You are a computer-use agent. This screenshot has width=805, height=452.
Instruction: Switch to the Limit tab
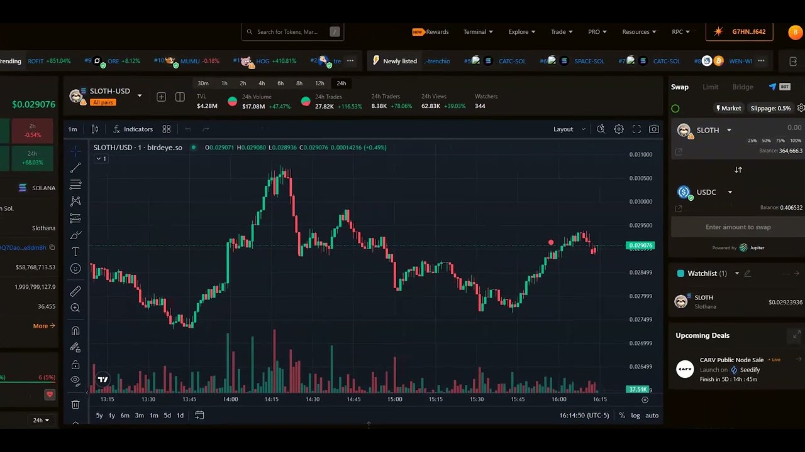click(711, 87)
